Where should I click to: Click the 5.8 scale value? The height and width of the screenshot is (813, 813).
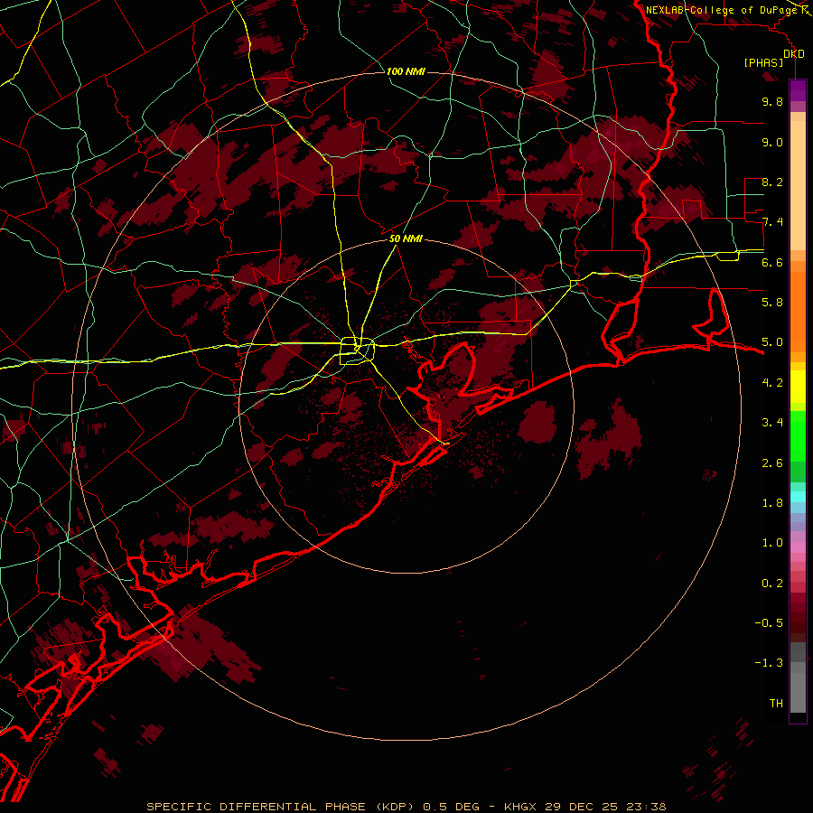pos(772,303)
